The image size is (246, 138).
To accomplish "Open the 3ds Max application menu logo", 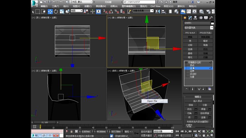I will tap(34, 4).
